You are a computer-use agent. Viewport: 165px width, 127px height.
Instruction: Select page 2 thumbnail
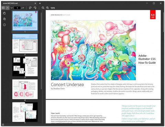(x=25, y=44)
